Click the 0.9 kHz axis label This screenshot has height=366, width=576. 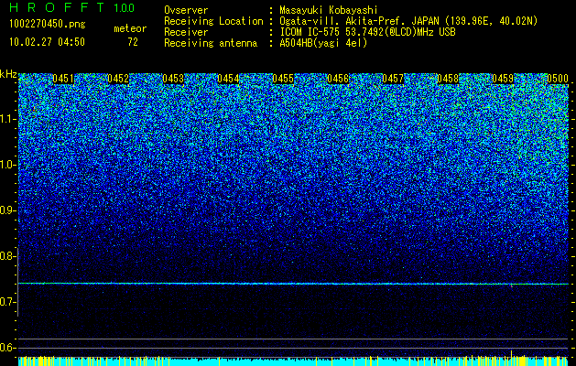[x=6, y=210]
